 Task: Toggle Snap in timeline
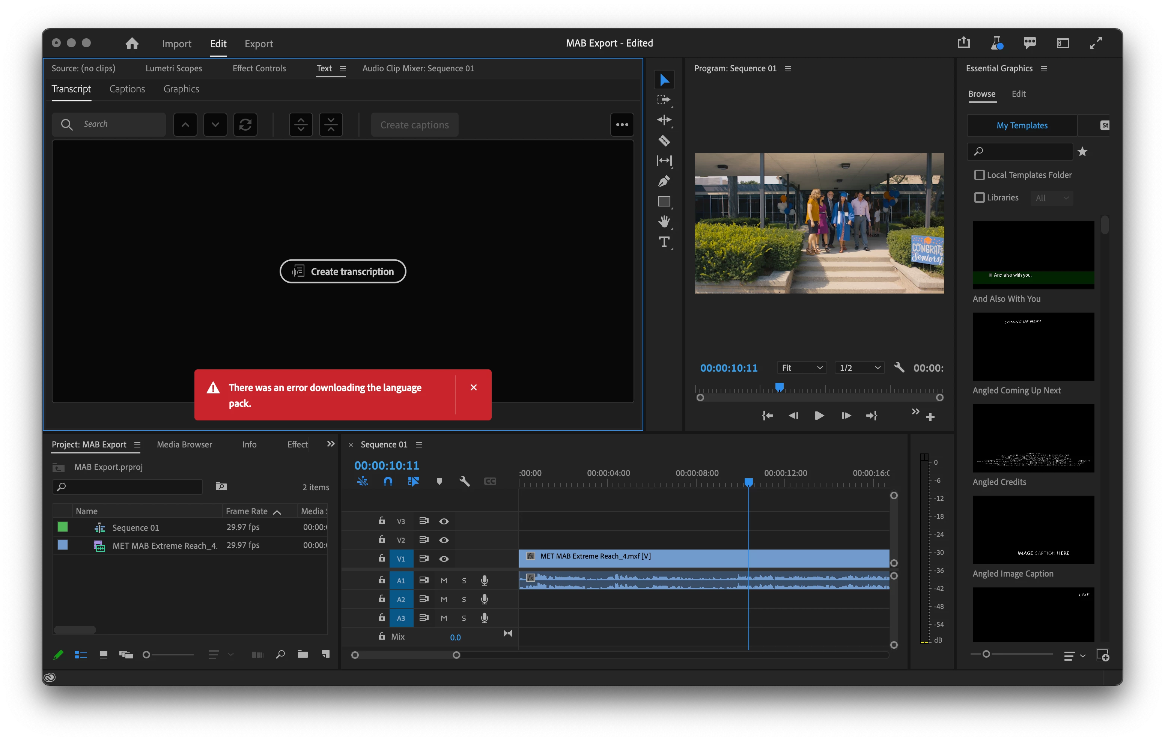tap(388, 481)
